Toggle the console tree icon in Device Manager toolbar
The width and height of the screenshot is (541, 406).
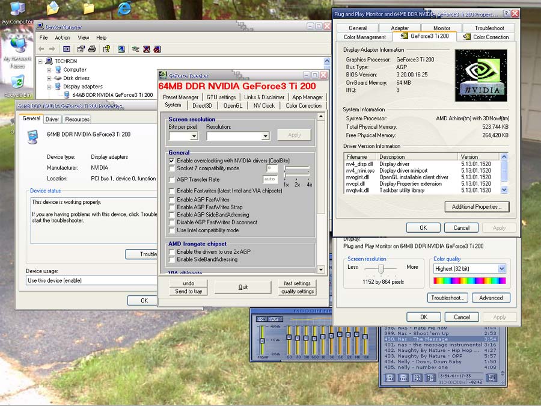(x=67, y=49)
